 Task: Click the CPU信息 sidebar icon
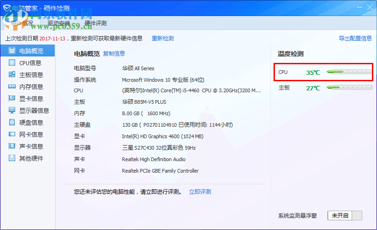[x=12, y=62]
